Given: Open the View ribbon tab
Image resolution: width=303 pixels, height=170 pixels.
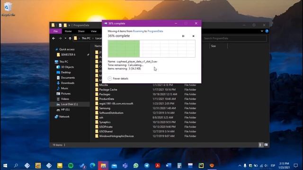Looking at the screenshot, I should [94, 31].
